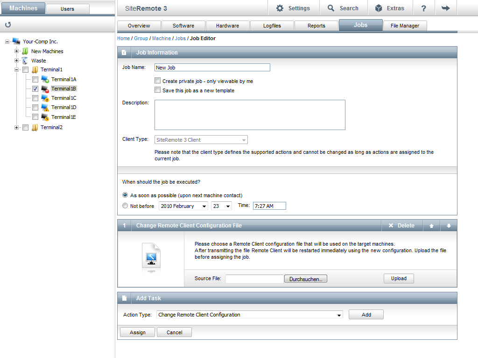Viewport: 478px width, 358px height.
Task: Move task up with arrow icon
Action: pyautogui.click(x=431, y=226)
